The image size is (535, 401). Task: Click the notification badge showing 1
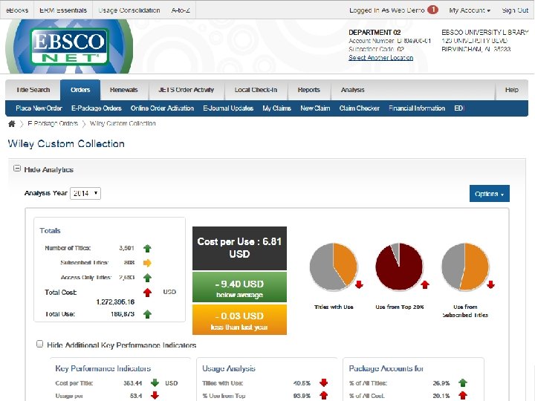click(x=432, y=10)
